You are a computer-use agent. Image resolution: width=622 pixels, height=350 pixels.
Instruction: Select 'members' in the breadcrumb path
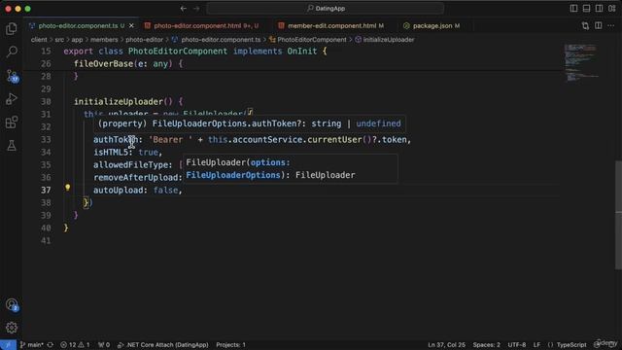(104, 40)
